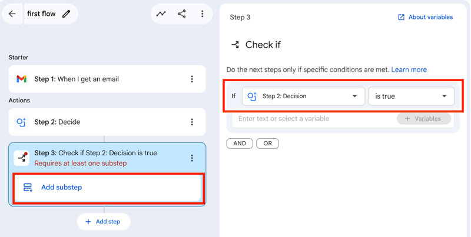
Task: Open Step 2 more options menu
Action: 192,122
